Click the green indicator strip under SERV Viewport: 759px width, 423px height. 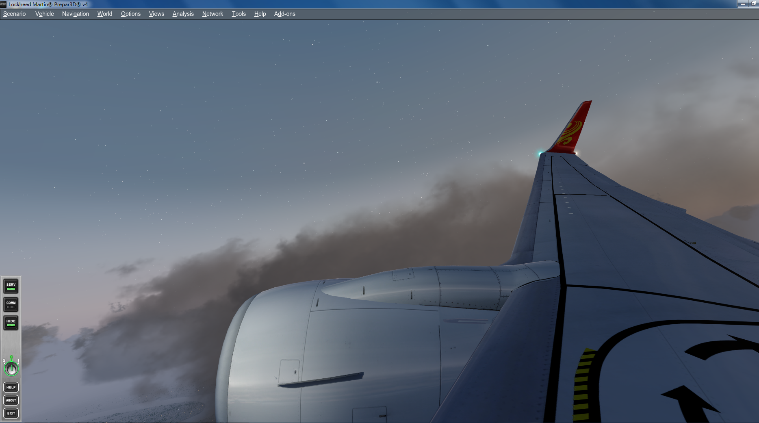click(x=11, y=289)
